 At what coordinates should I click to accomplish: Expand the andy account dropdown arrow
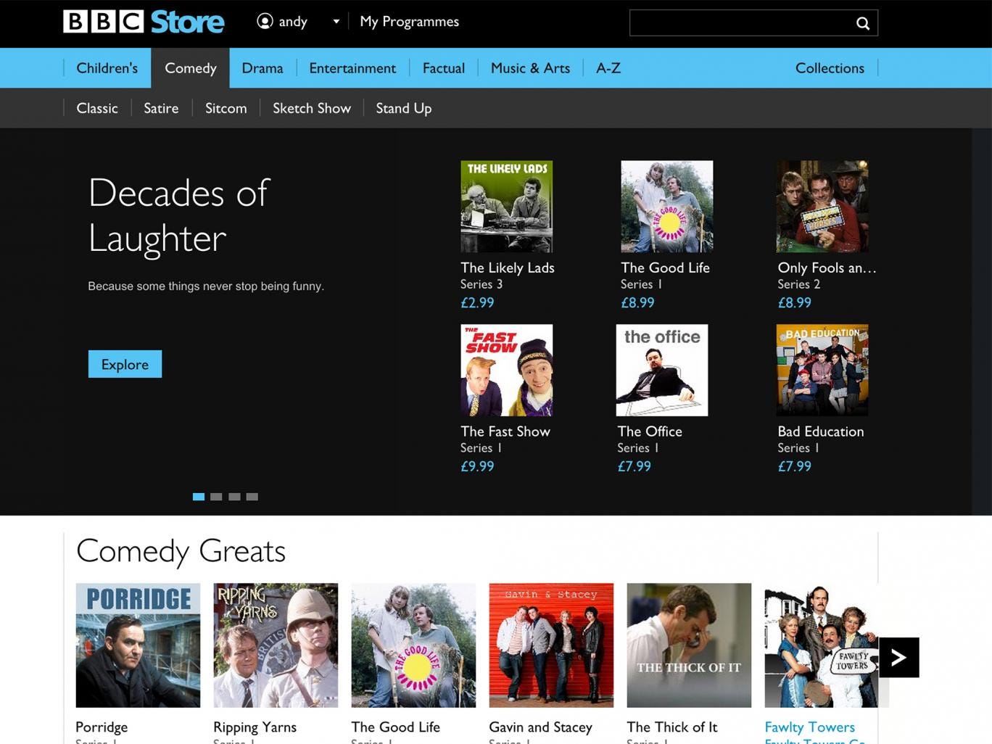336,22
